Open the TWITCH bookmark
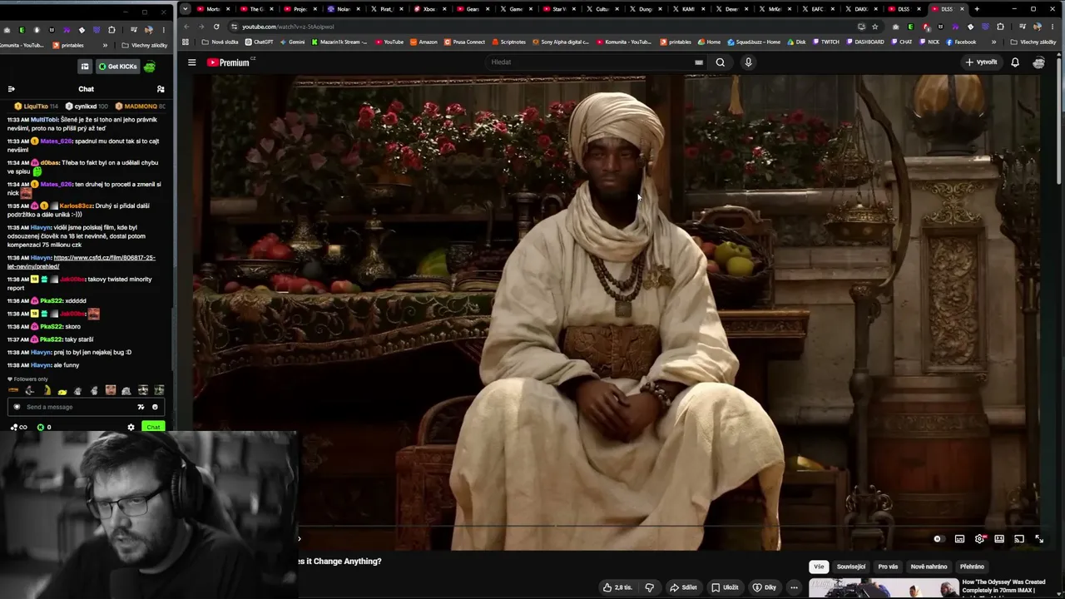Viewport: 1065px width, 599px height. pyautogui.click(x=825, y=42)
